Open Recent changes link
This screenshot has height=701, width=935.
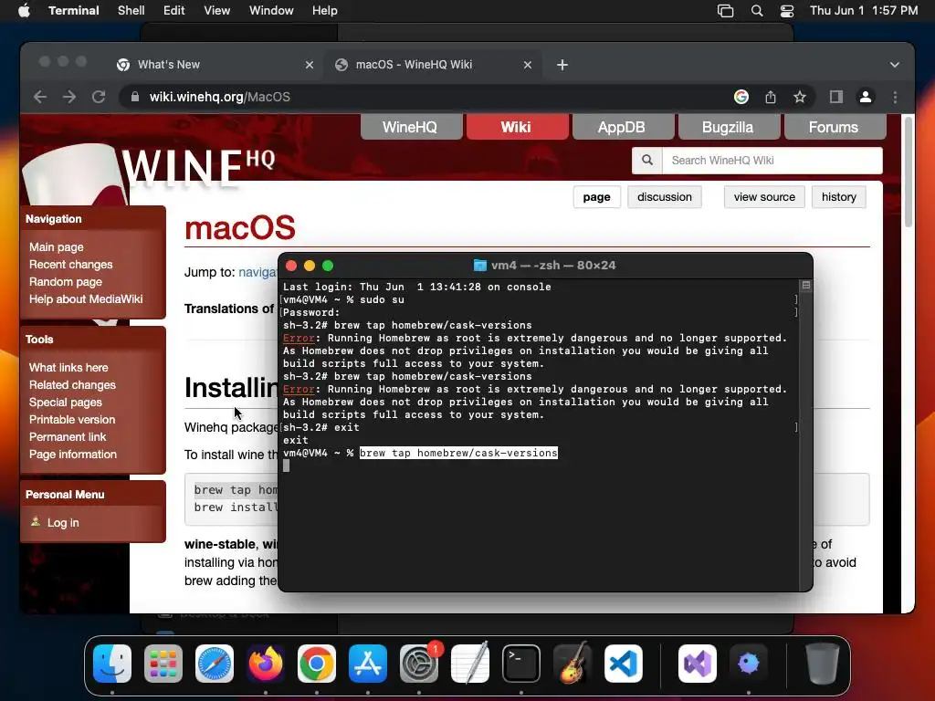pyautogui.click(x=71, y=264)
